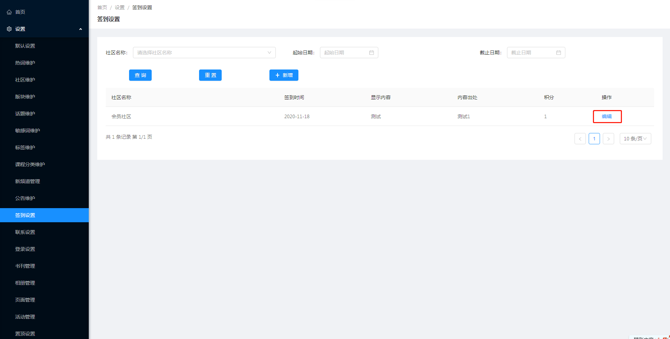Click 设置 breadcrumb link

tap(120, 7)
